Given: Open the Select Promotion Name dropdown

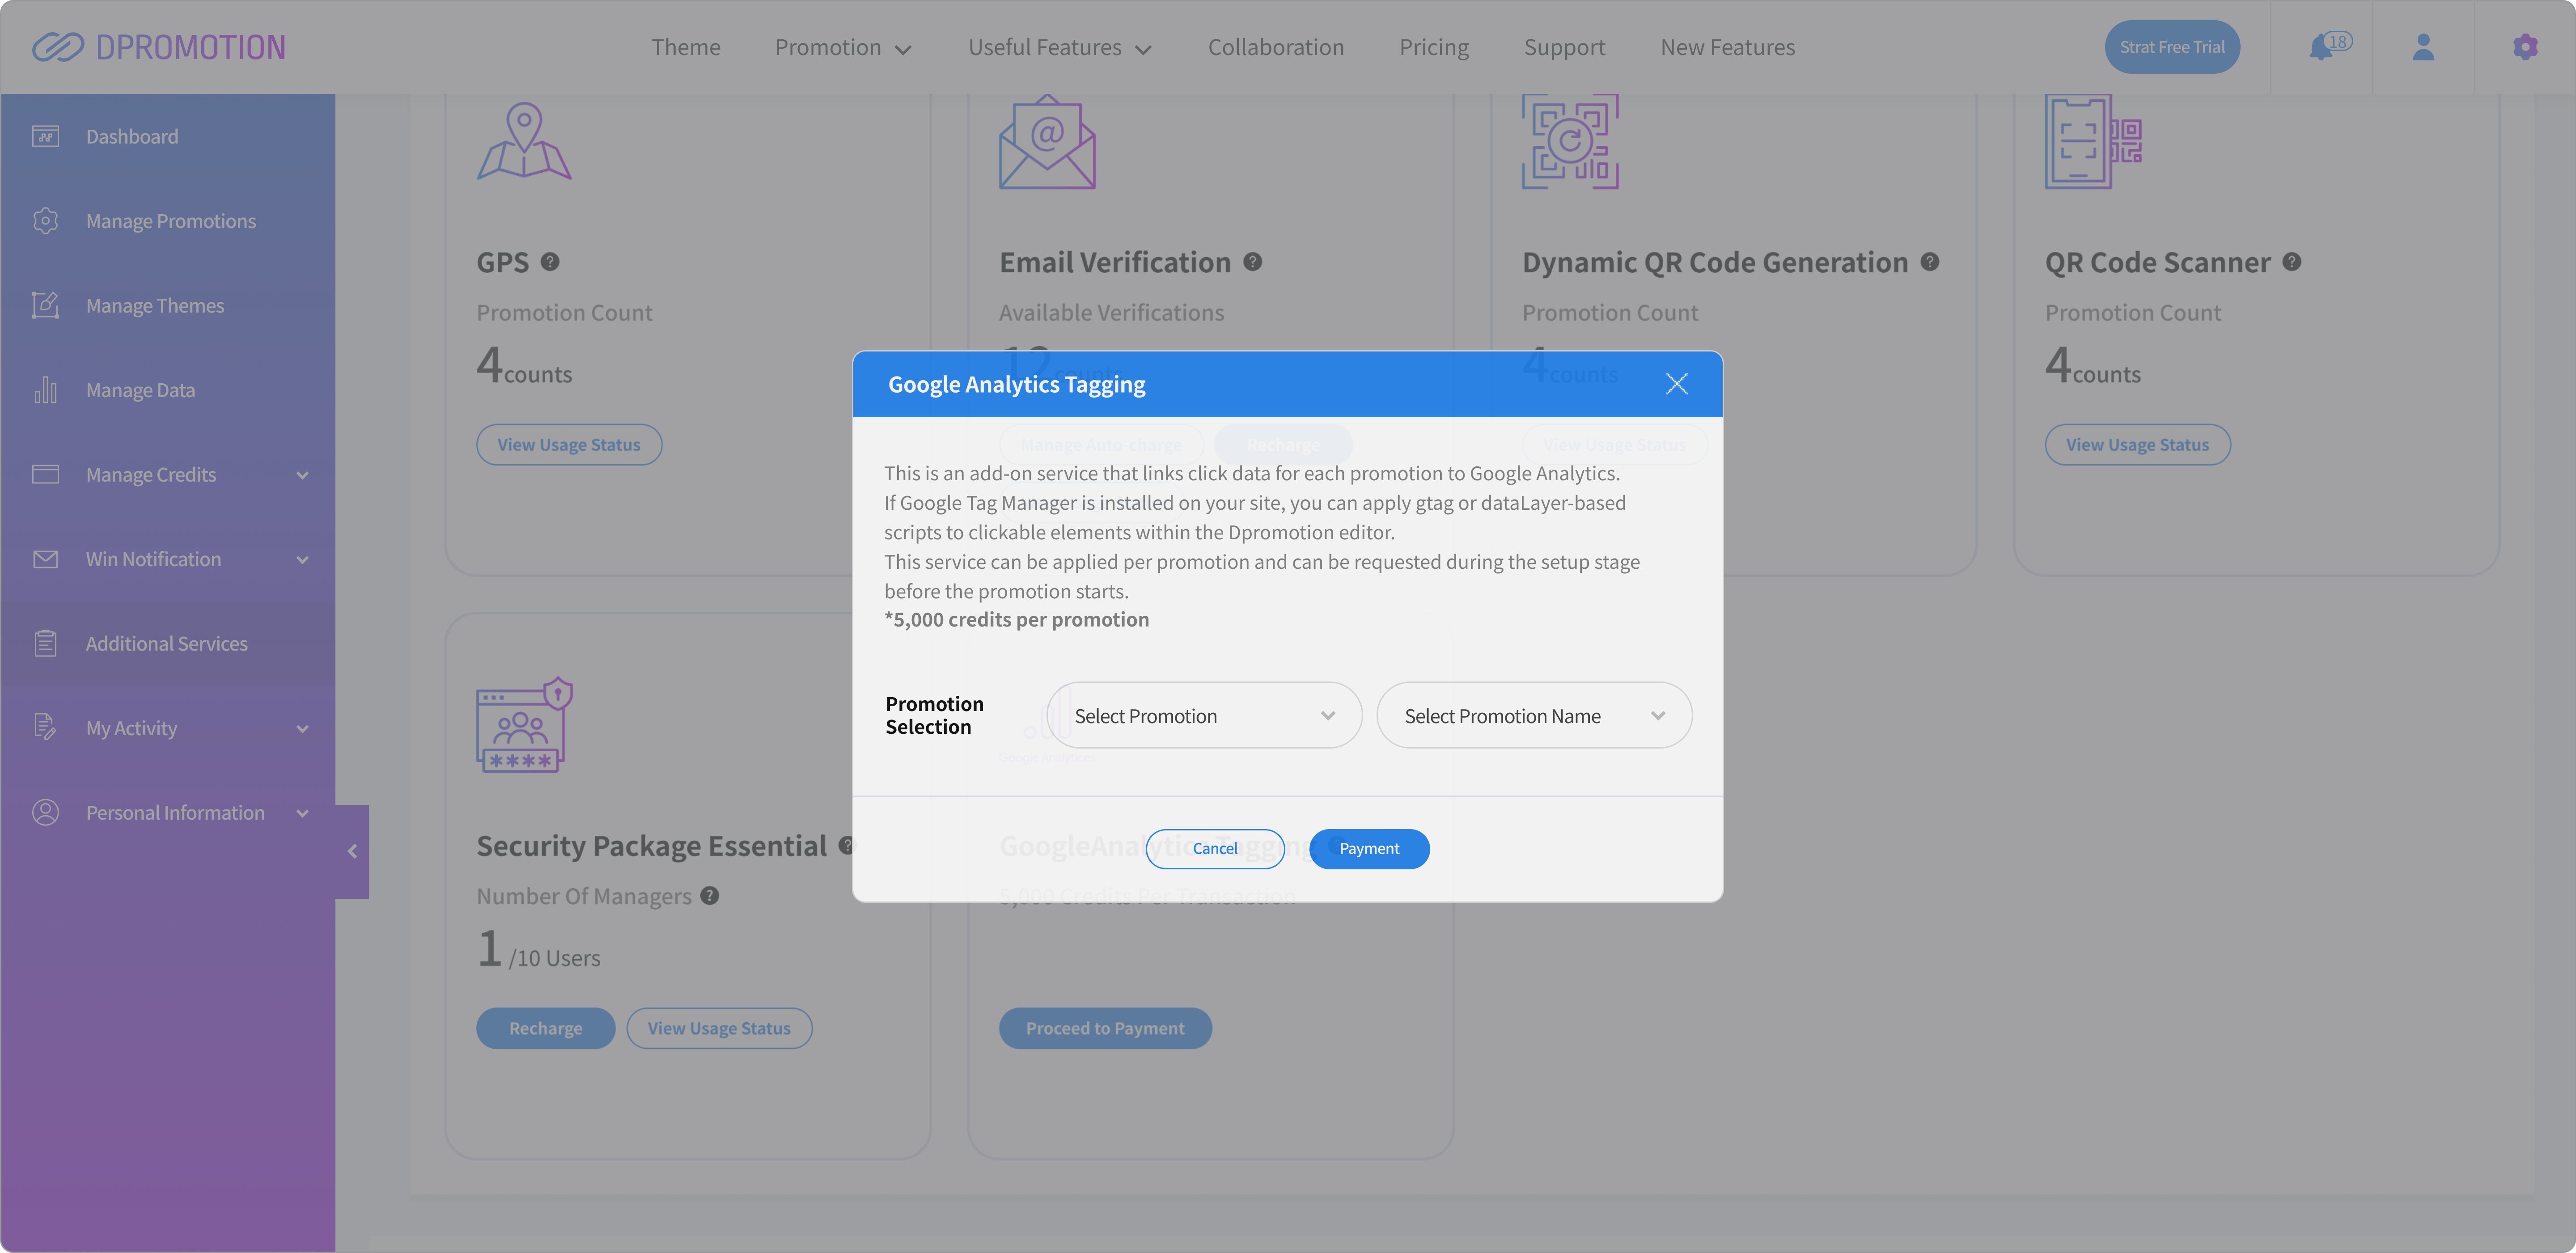Looking at the screenshot, I should pos(1534,716).
